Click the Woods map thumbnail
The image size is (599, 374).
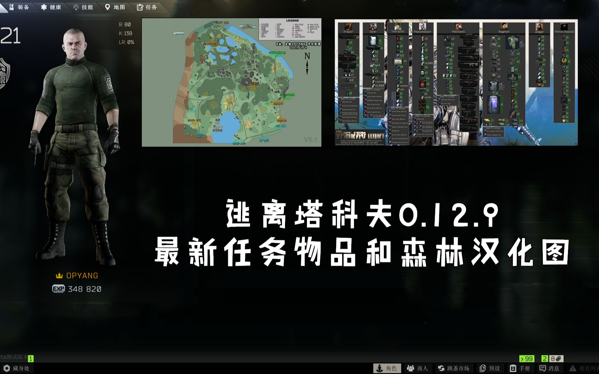tap(232, 82)
